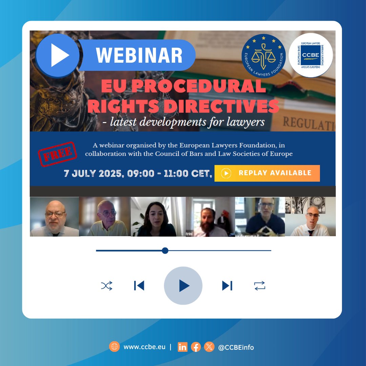This screenshot has height=366, width=366.
Task: Click the large blue webinar play icon
Action: 58,55
